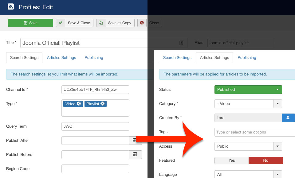Image resolution: width=295 pixels, height=178 pixels.
Task: Click the Alias label
Action: click(199, 43)
